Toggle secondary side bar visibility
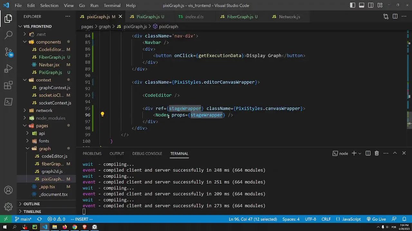The width and height of the screenshot is (412, 231). click(x=371, y=5)
